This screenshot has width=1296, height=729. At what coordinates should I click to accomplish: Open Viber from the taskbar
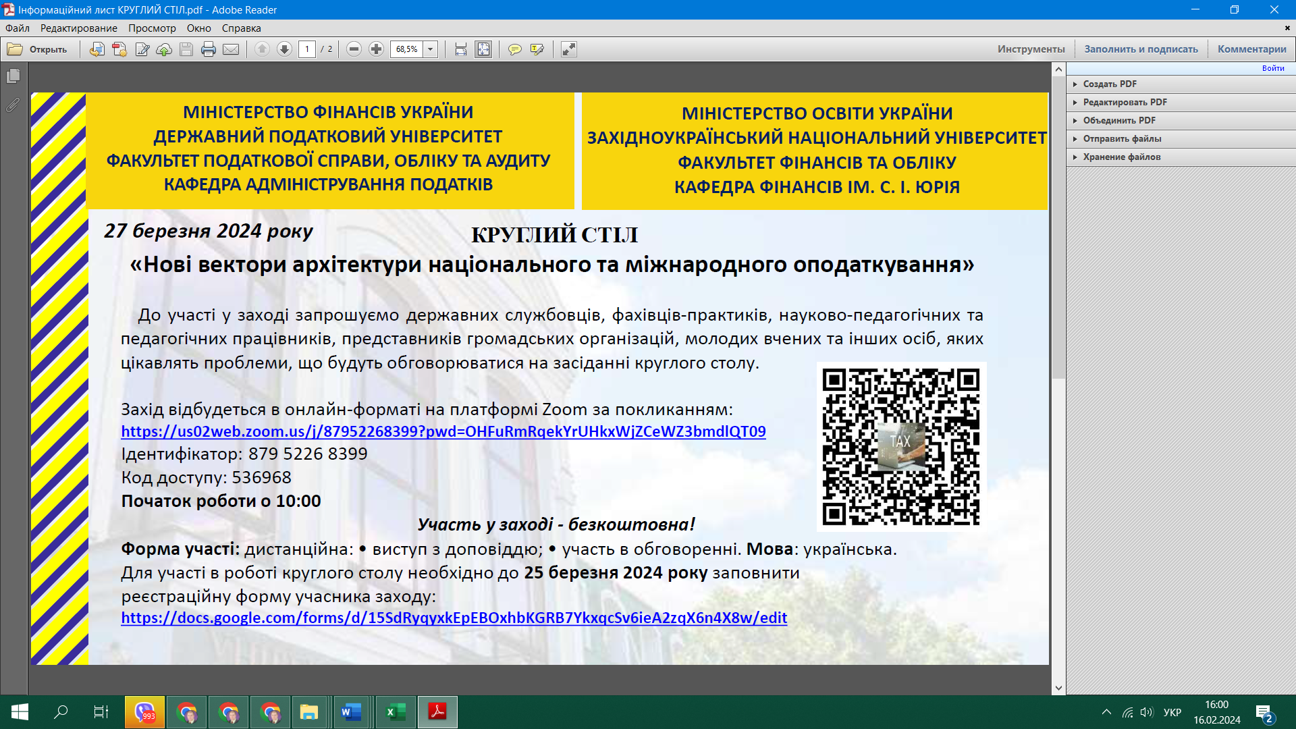144,712
